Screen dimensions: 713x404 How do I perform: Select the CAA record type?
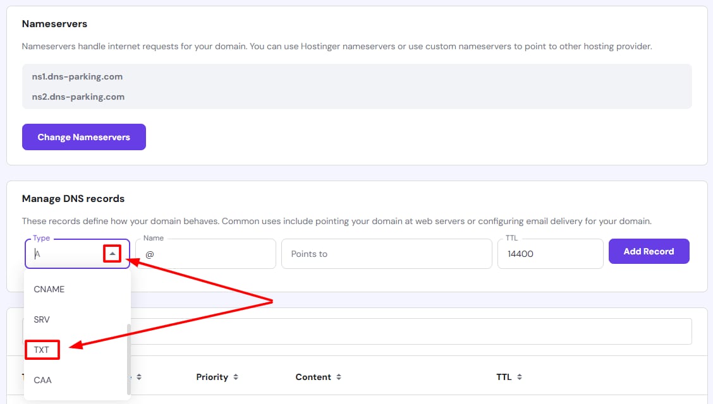(42, 380)
